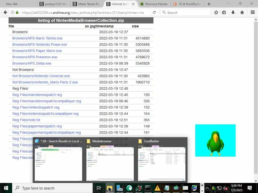Click the timestamp 2022-03-19 12:37 of Browsers/
This screenshot has width=258, height=193.
pos(114,32)
